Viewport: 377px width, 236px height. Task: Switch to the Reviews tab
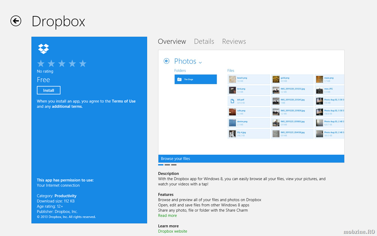[x=234, y=41]
